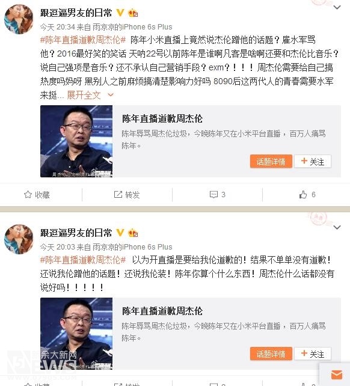The width and height of the screenshot is (350, 386).
Task: Click topic card thumbnail image in first post
Action: [x=76, y=141]
